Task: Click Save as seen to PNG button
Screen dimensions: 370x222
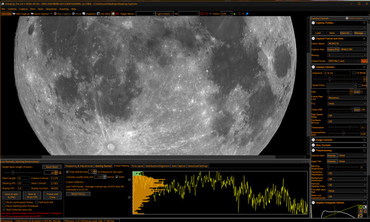Action: coord(12,195)
